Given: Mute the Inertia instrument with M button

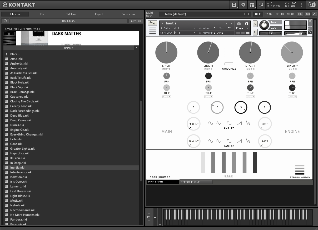Looking at the screenshot, I should 255,32.
